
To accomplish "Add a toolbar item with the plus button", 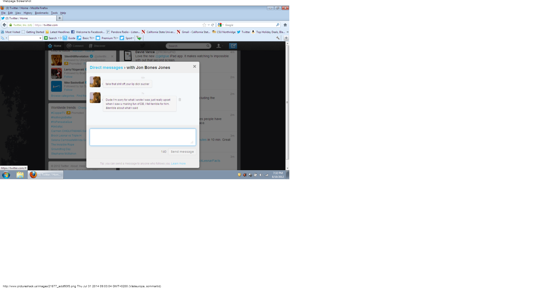I will click(x=286, y=38).
